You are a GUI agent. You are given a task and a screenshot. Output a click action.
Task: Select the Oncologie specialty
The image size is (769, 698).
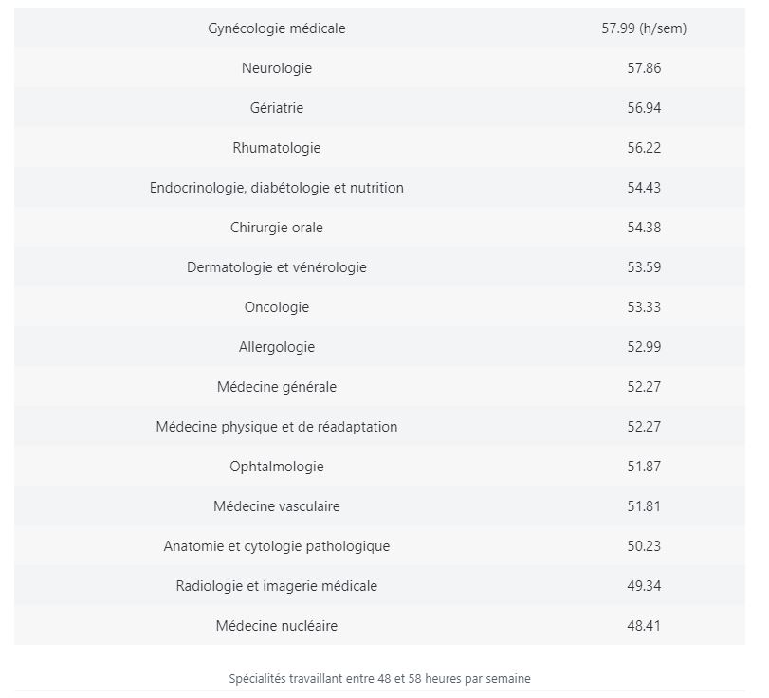[x=277, y=307]
